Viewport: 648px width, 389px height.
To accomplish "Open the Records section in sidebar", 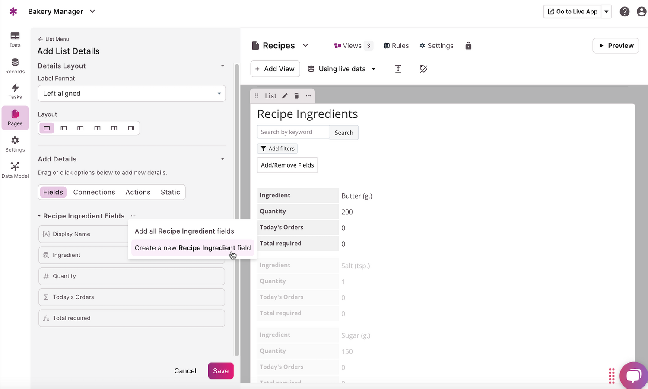I will pos(15,66).
